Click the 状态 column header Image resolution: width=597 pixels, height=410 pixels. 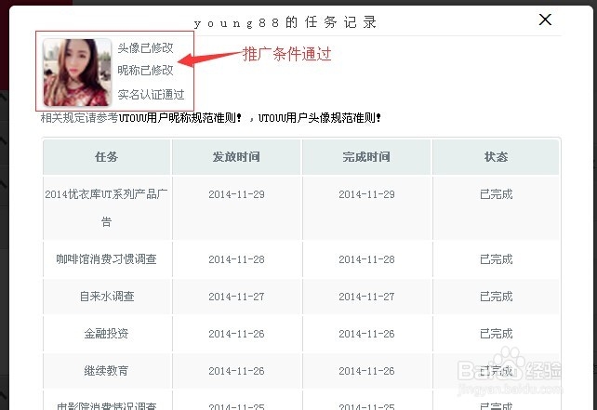[496, 157]
